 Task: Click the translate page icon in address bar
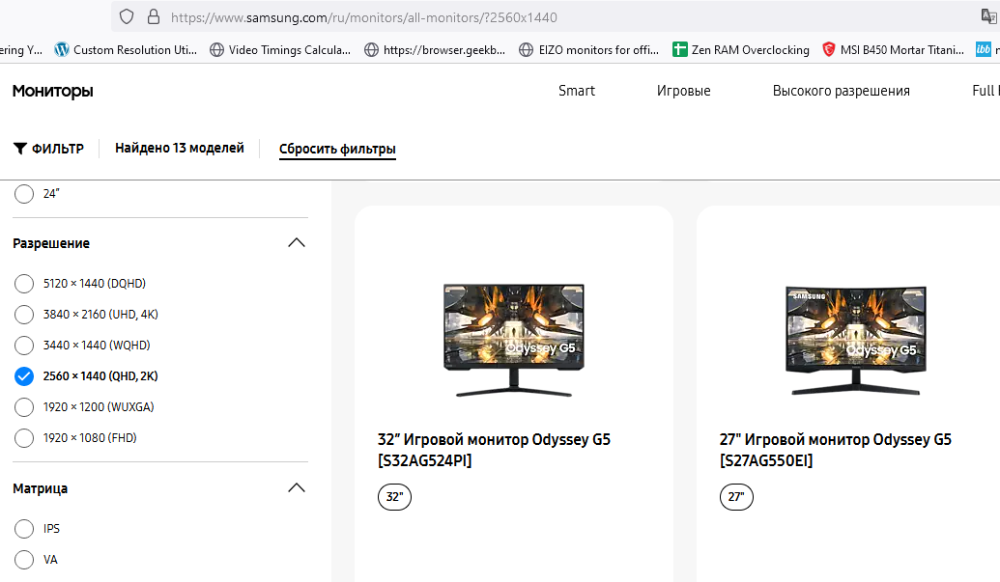pyautogui.click(x=989, y=16)
